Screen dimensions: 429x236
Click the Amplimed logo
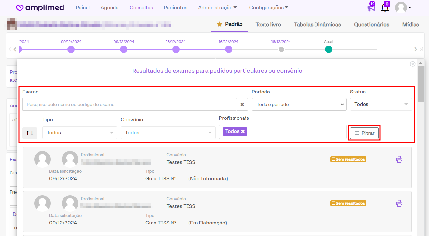pyautogui.click(x=40, y=8)
